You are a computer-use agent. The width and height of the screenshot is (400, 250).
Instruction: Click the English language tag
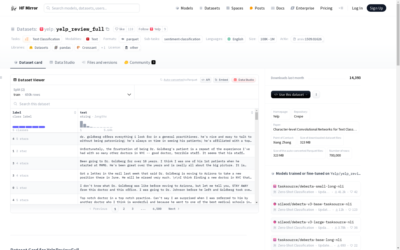[x=235, y=39]
